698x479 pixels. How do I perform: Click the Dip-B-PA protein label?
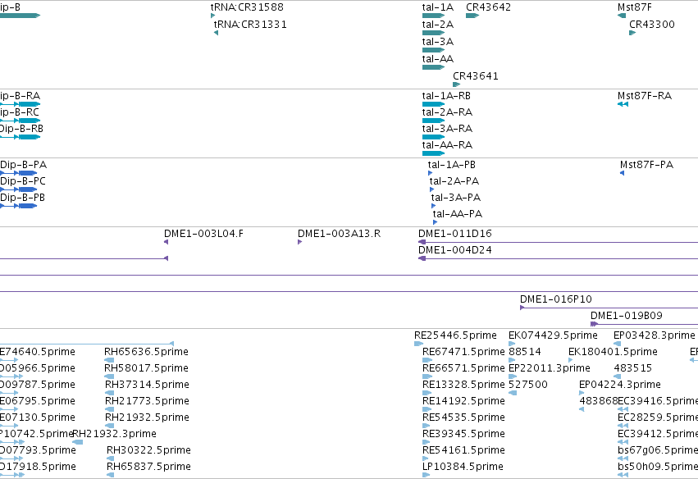(x=23, y=165)
